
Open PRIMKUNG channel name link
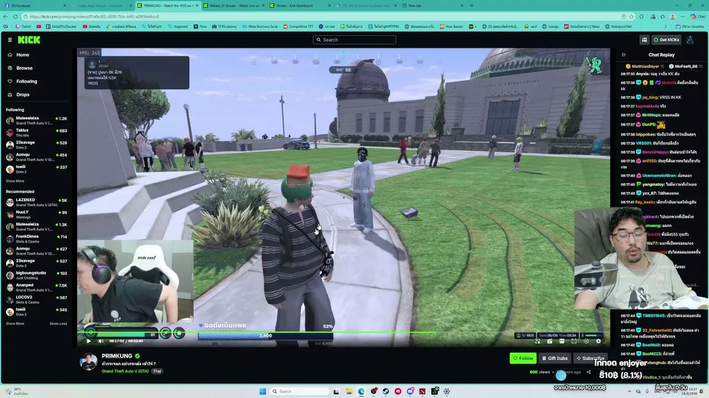tap(117, 356)
